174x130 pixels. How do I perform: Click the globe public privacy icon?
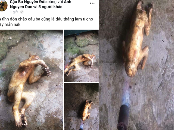pyautogui.click(x=22, y=12)
